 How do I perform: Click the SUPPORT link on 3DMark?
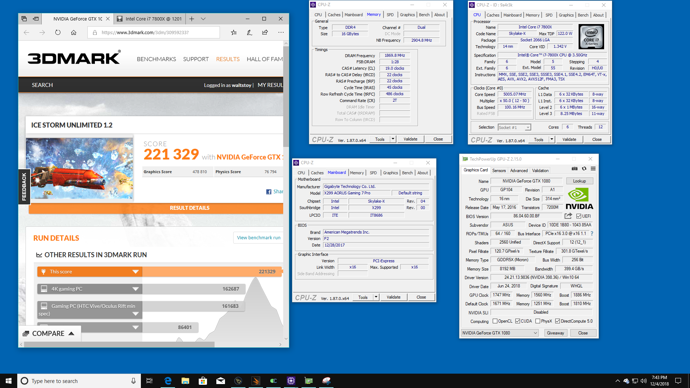(196, 59)
